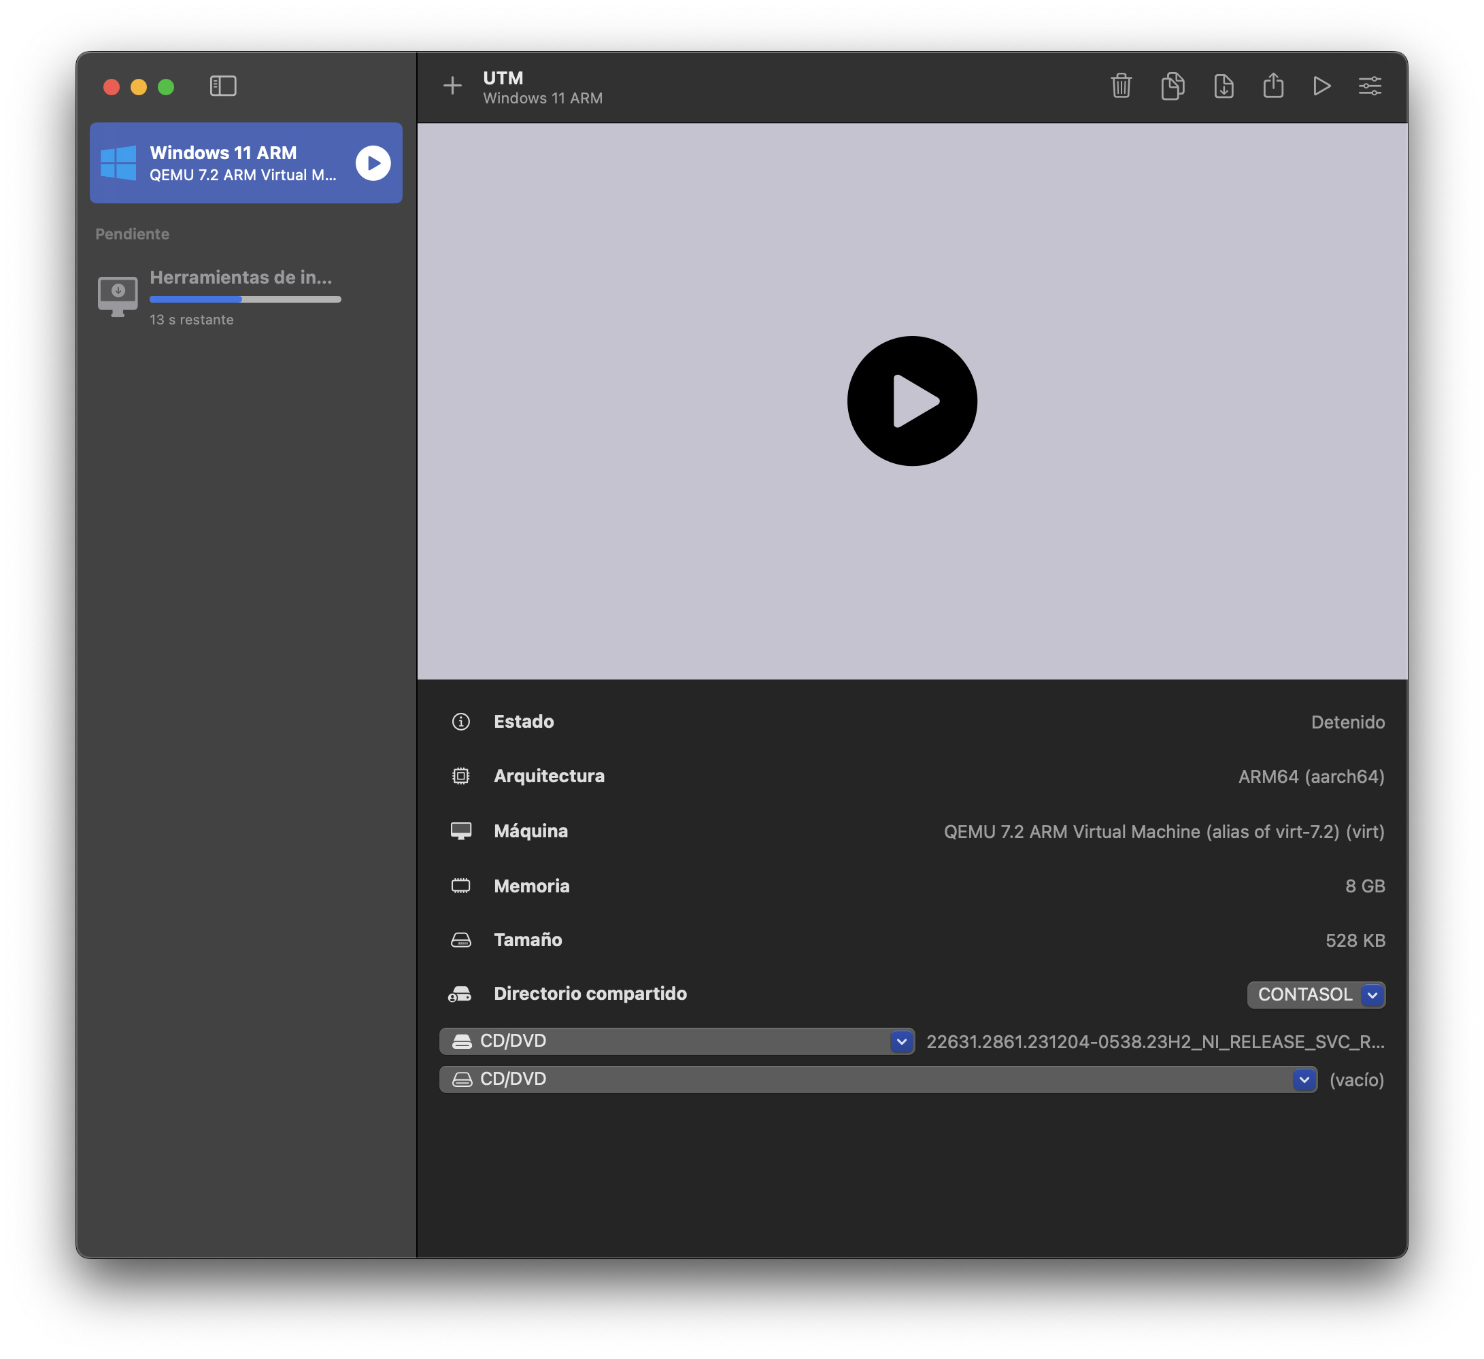
Task: Click the 528 KB size value
Action: (x=1355, y=941)
